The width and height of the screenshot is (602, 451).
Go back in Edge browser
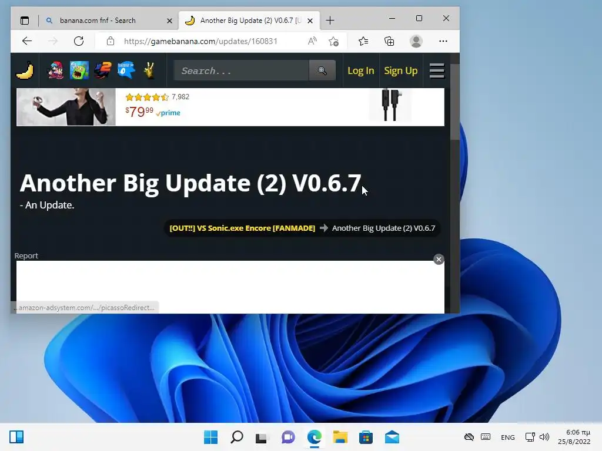(x=27, y=41)
